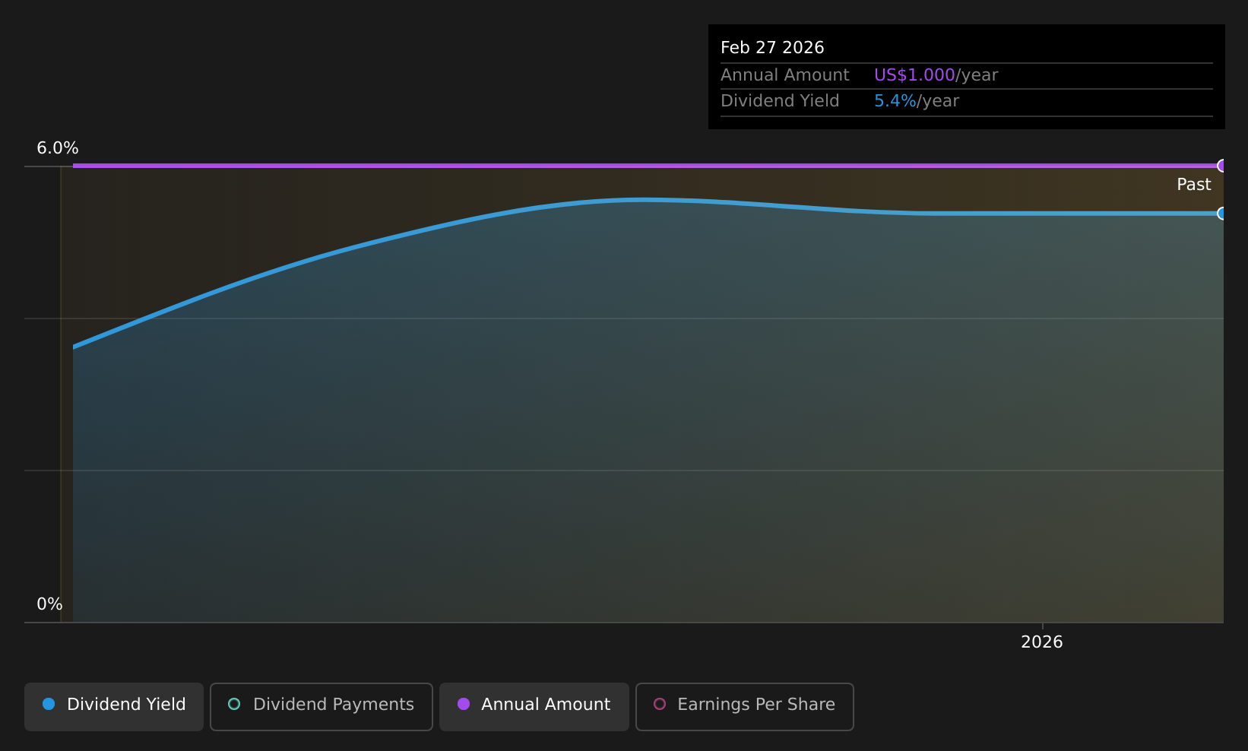Viewport: 1248px width, 751px height.
Task: Enable the Dividend Payments series
Action: 322,706
